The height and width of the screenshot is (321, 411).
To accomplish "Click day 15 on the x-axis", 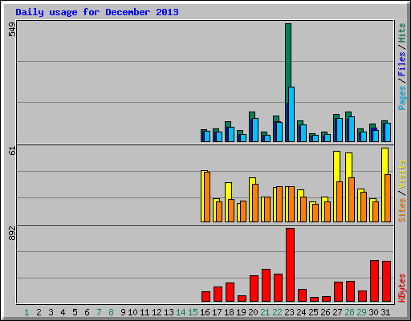I will [193, 312].
